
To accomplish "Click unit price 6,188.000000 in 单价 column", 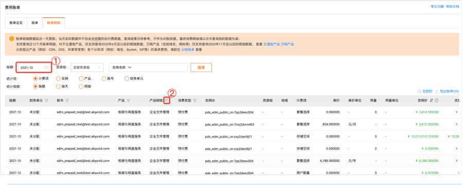I will point(330,161).
